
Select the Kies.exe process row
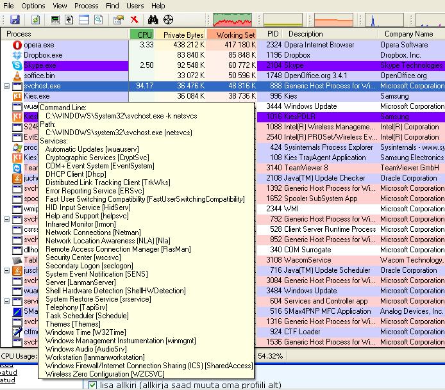click(222, 96)
